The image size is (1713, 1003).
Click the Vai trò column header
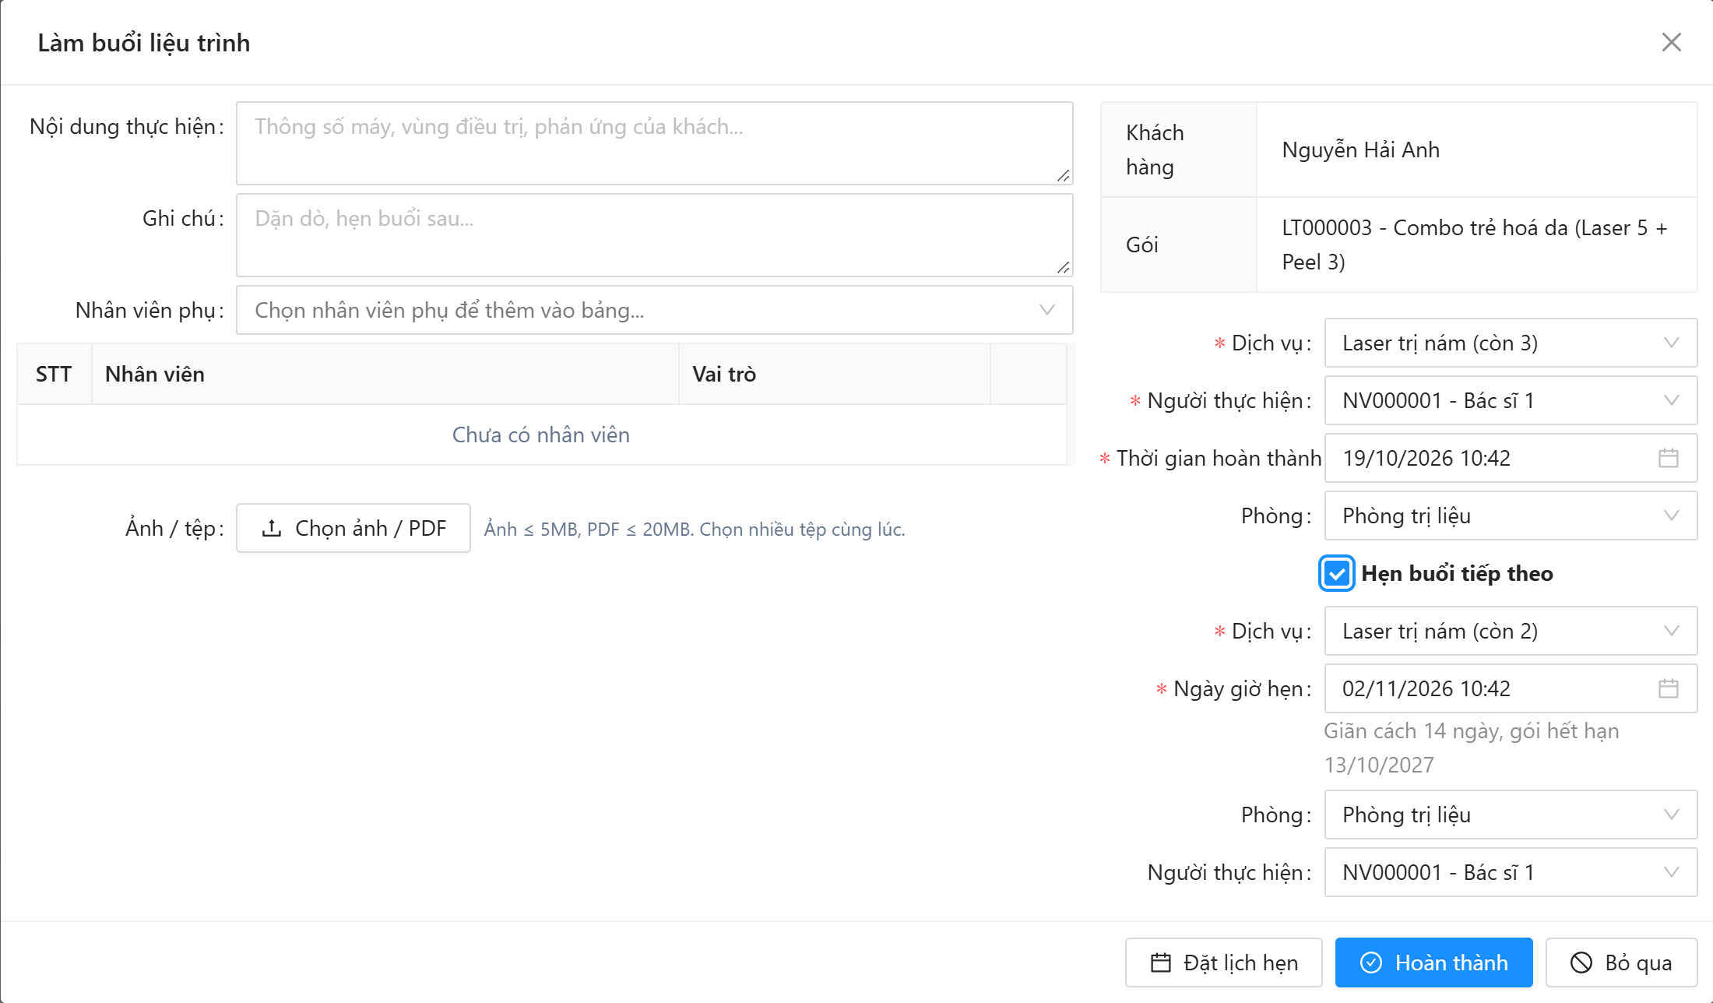835,374
